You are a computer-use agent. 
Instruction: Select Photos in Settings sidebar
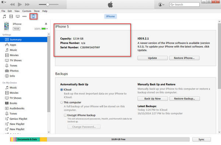[x=24, y=71]
